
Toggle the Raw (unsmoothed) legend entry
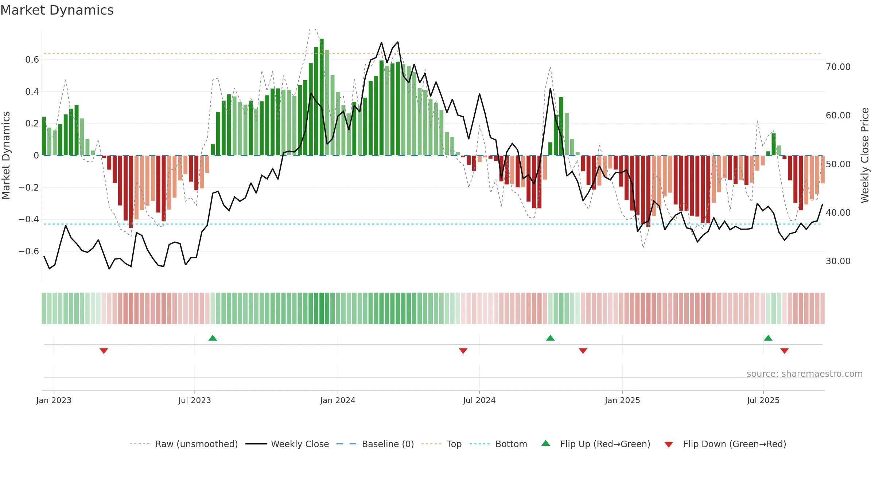[184, 444]
